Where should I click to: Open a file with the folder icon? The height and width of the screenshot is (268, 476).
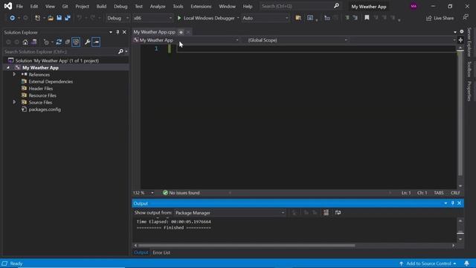[x=51, y=18]
